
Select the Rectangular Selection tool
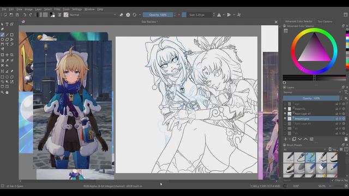click(2, 77)
